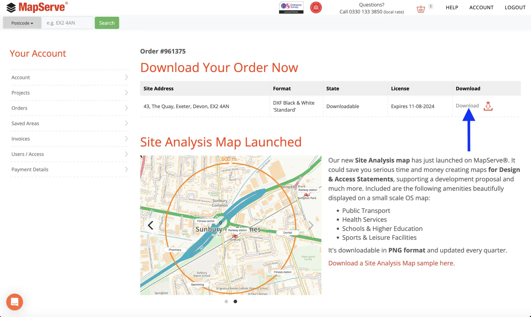The height and width of the screenshot is (317, 531).
Task: Select the second carousel dot
Action: point(235,301)
